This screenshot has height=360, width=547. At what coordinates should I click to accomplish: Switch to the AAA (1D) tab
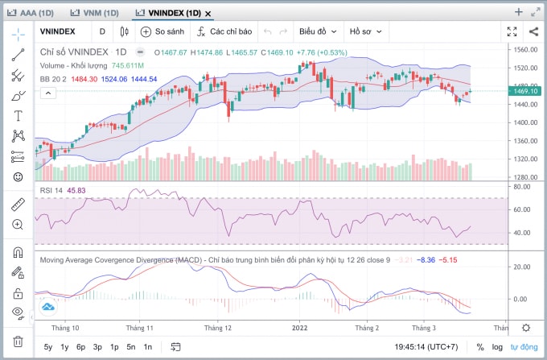31,13
